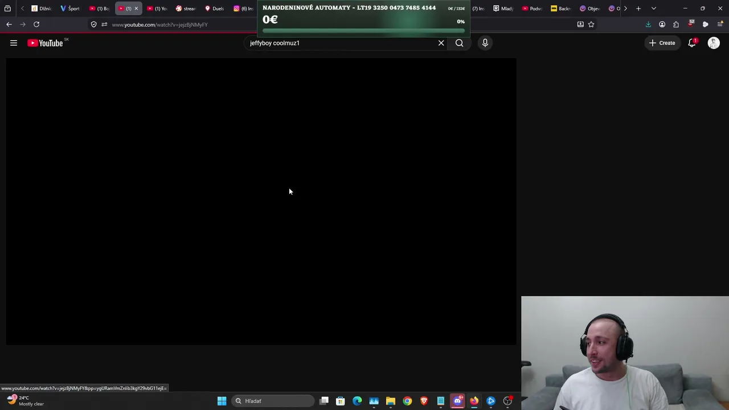Open the Windows Start menu
The width and height of the screenshot is (729, 410).
[x=222, y=401]
